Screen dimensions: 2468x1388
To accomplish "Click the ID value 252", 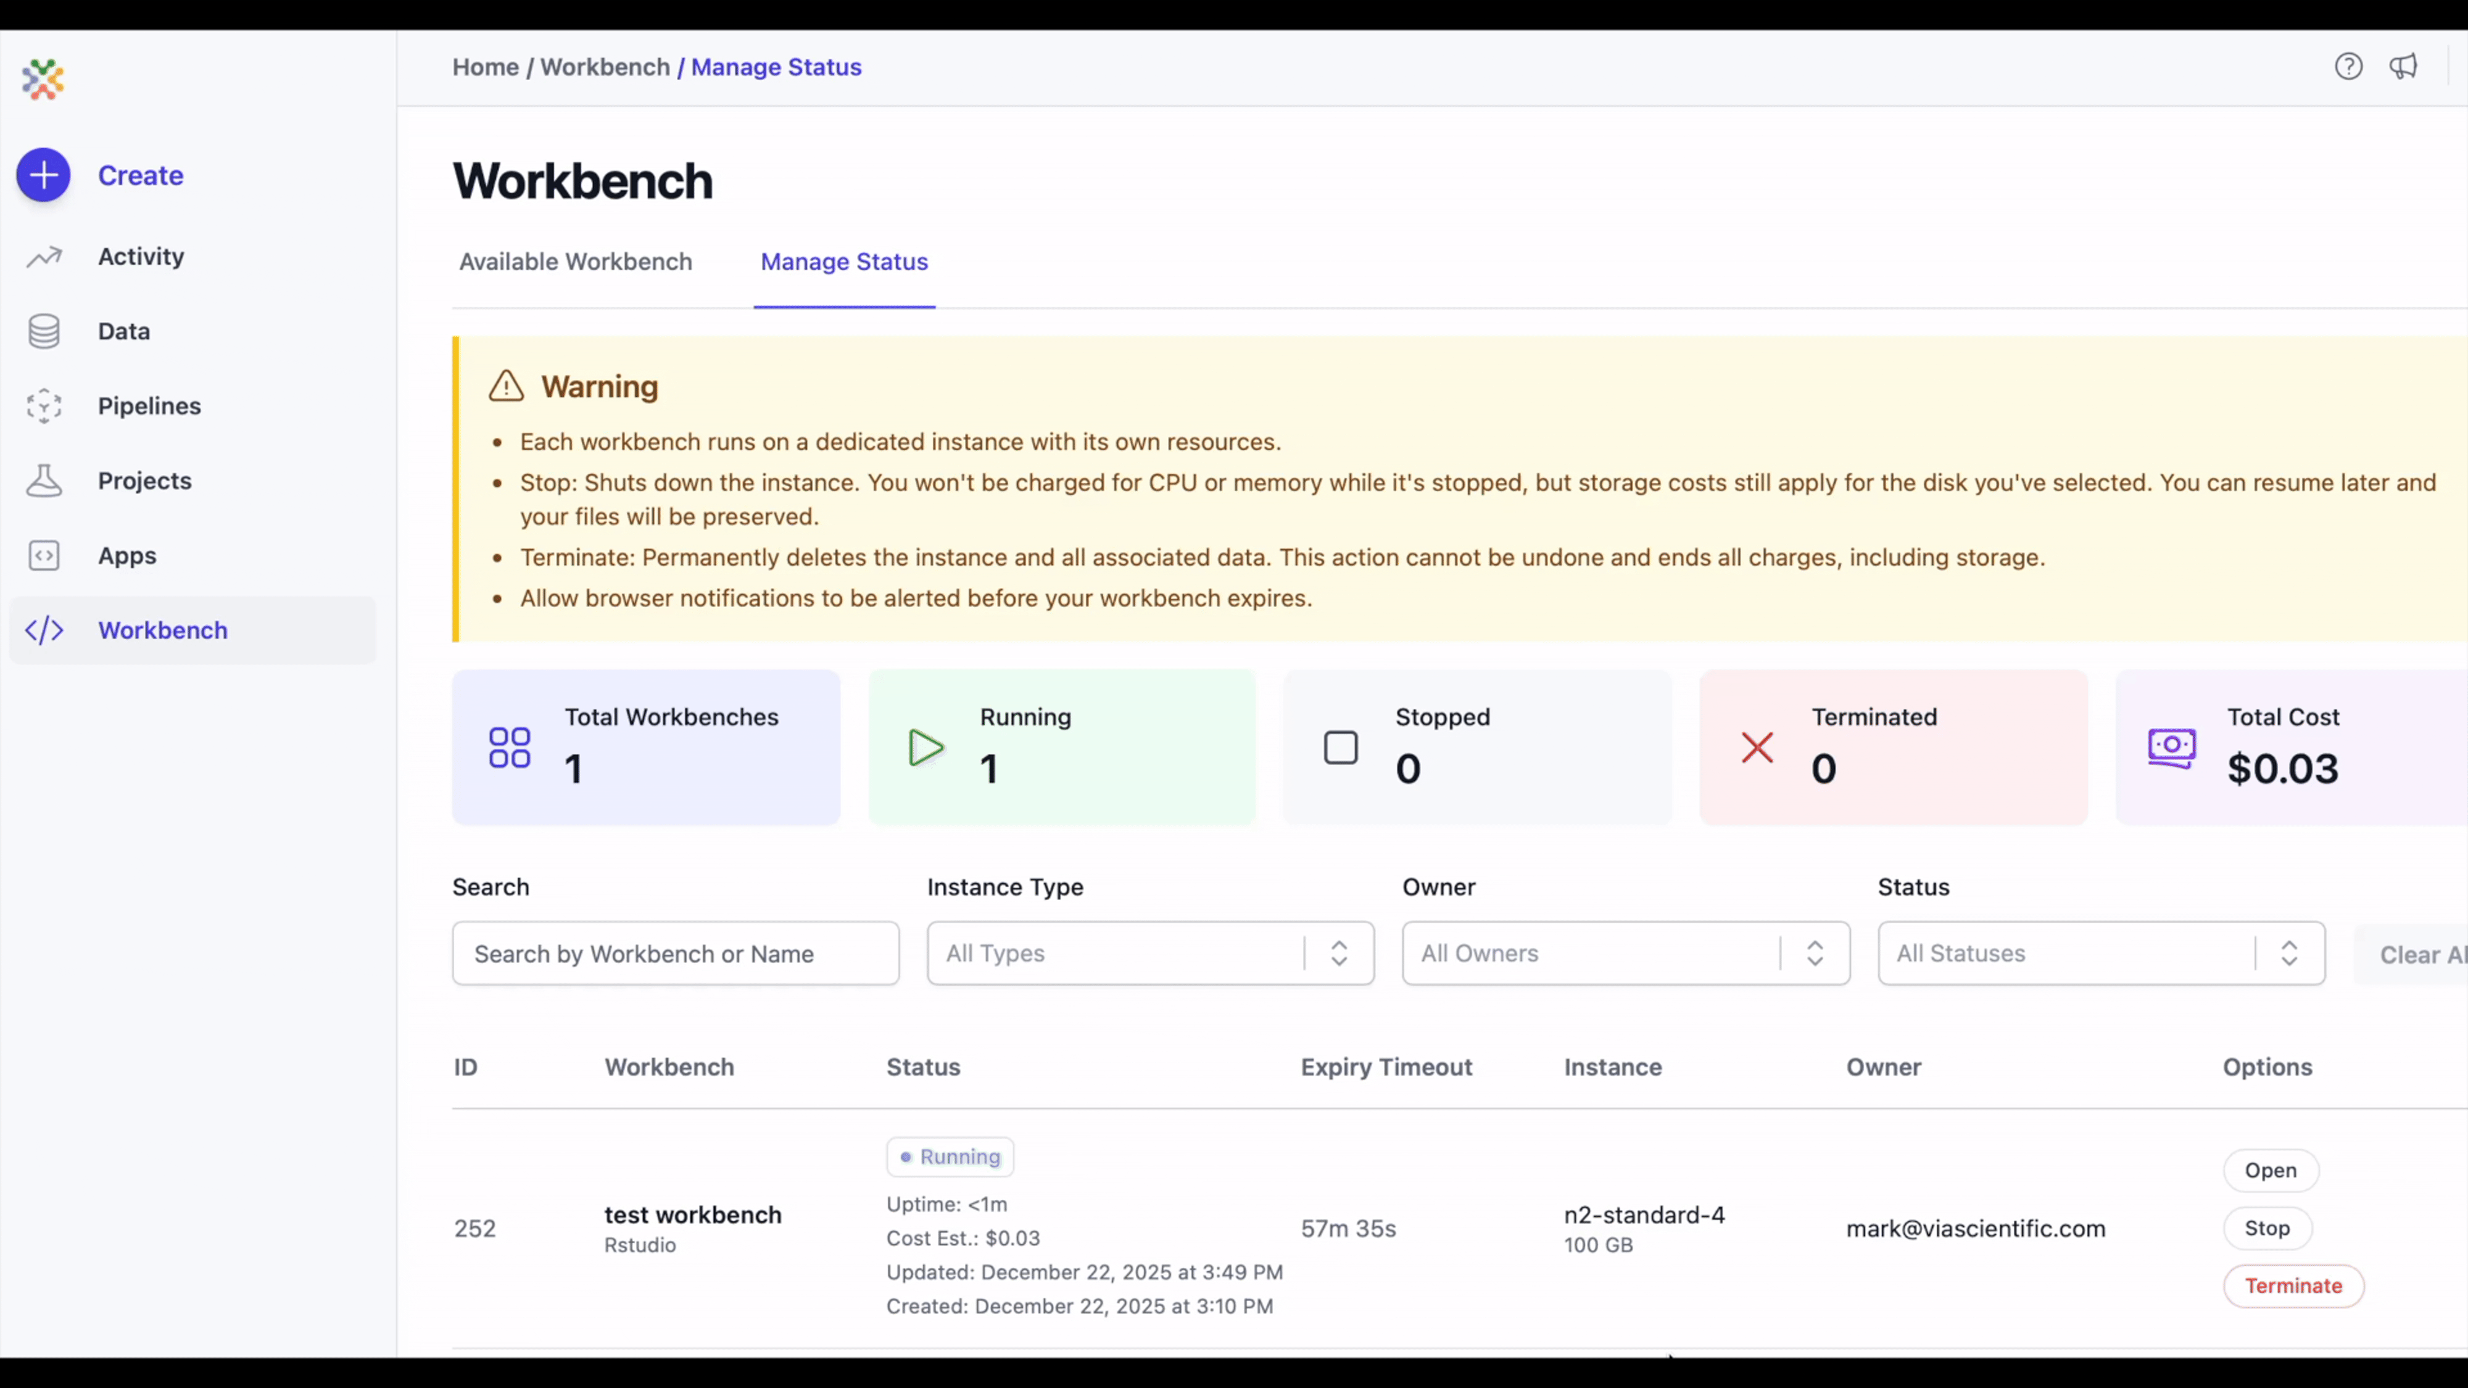I will tap(475, 1228).
